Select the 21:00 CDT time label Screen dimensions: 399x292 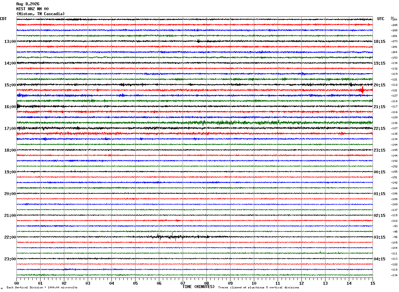pyautogui.click(x=10, y=215)
